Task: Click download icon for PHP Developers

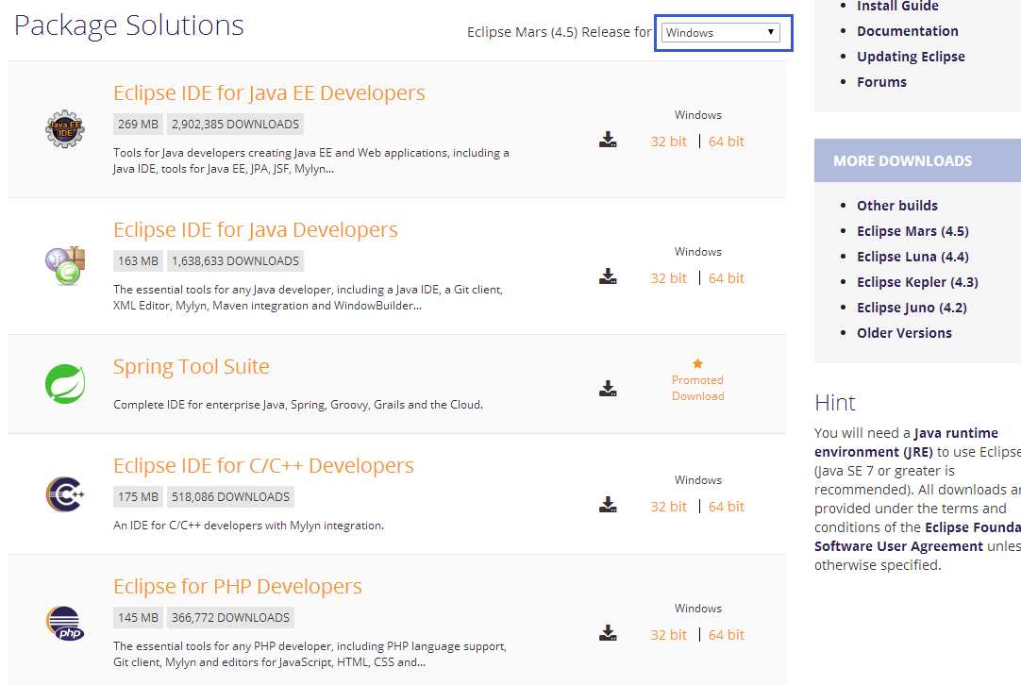Action: (x=608, y=633)
